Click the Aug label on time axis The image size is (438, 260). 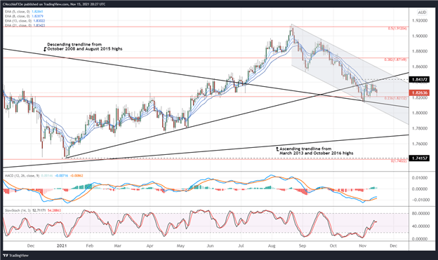click(272, 246)
